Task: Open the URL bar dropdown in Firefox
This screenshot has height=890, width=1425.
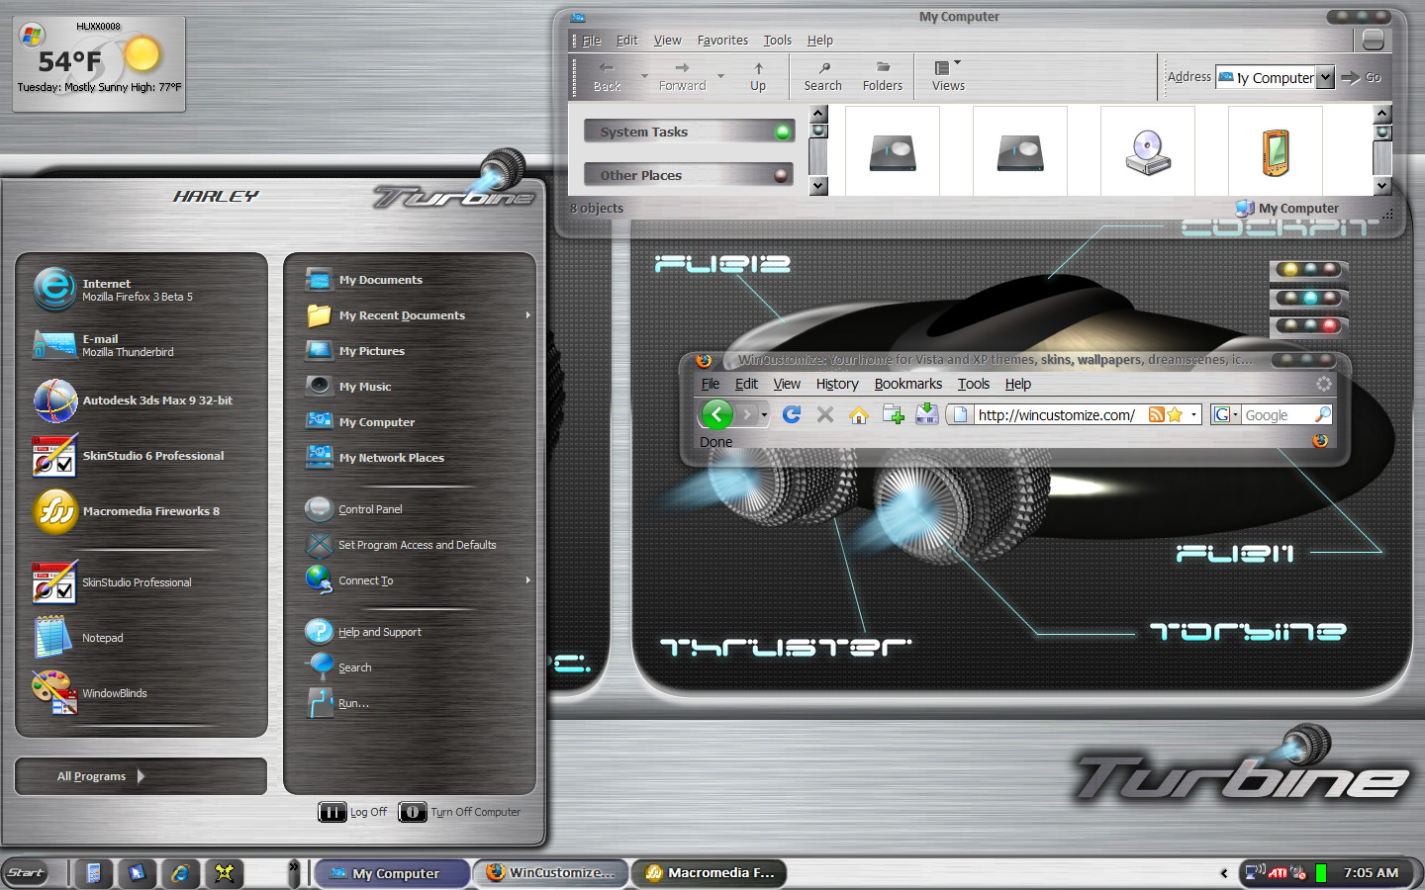Action: pos(1194,414)
